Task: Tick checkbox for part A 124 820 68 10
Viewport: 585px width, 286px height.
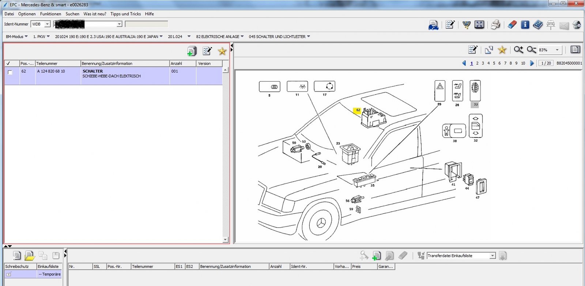Action: pos(10,72)
